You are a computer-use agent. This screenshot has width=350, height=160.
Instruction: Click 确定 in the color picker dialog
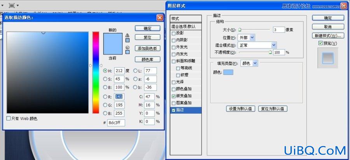147,28
